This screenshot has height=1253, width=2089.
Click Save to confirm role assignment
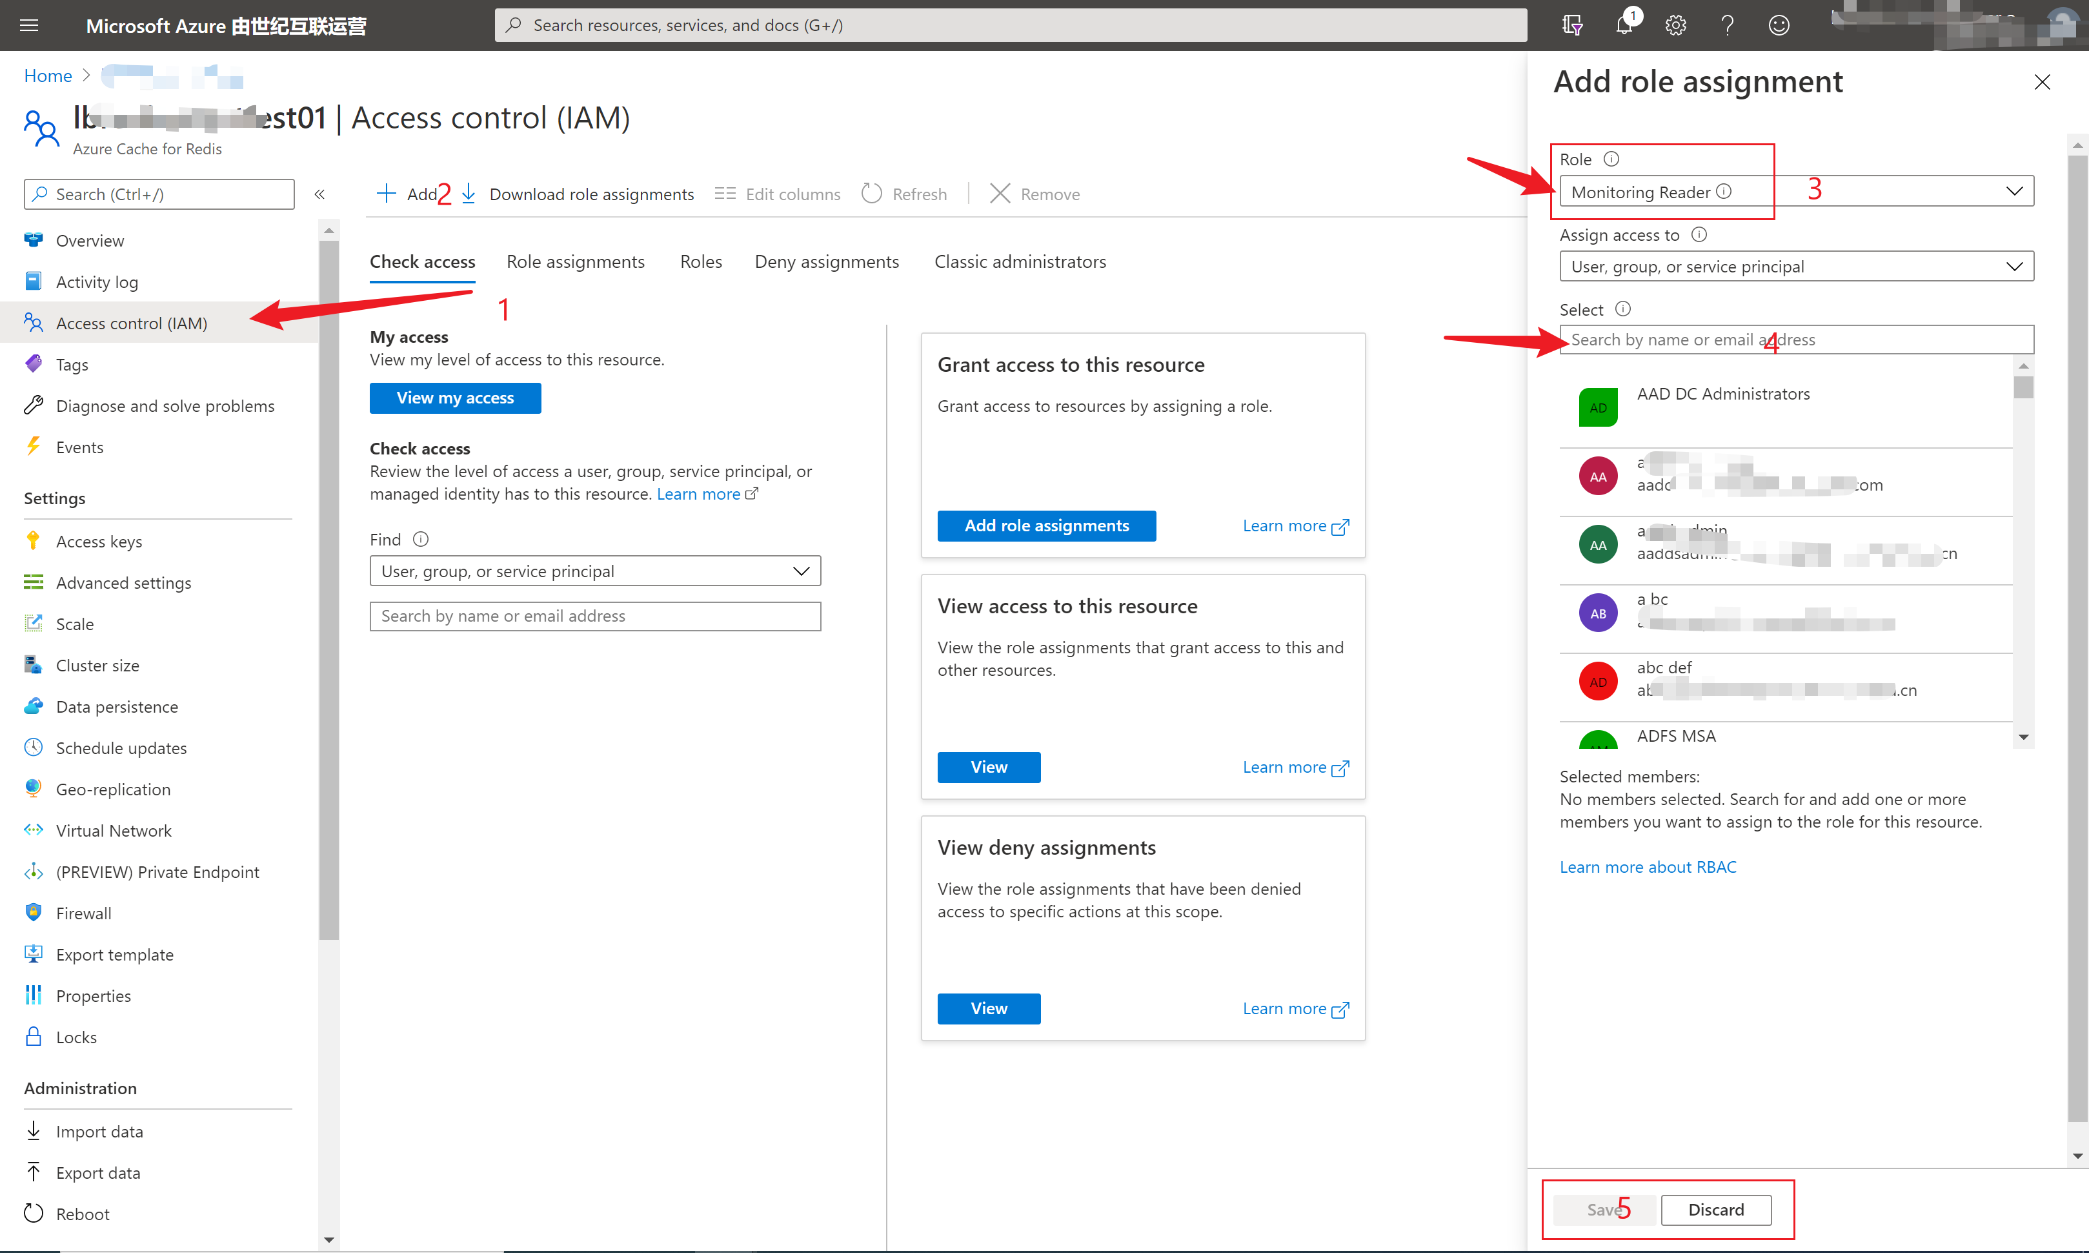tap(1603, 1208)
